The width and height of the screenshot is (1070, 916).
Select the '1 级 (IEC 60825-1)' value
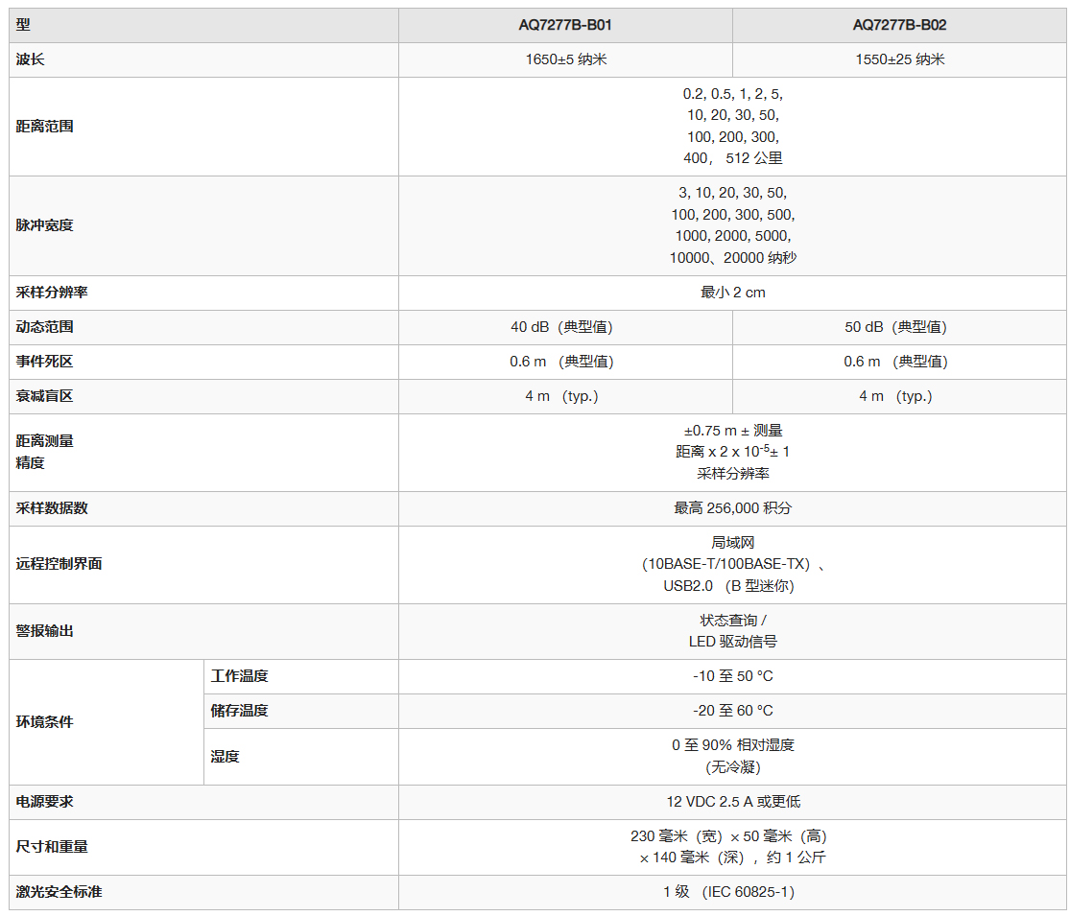click(x=728, y=892)
